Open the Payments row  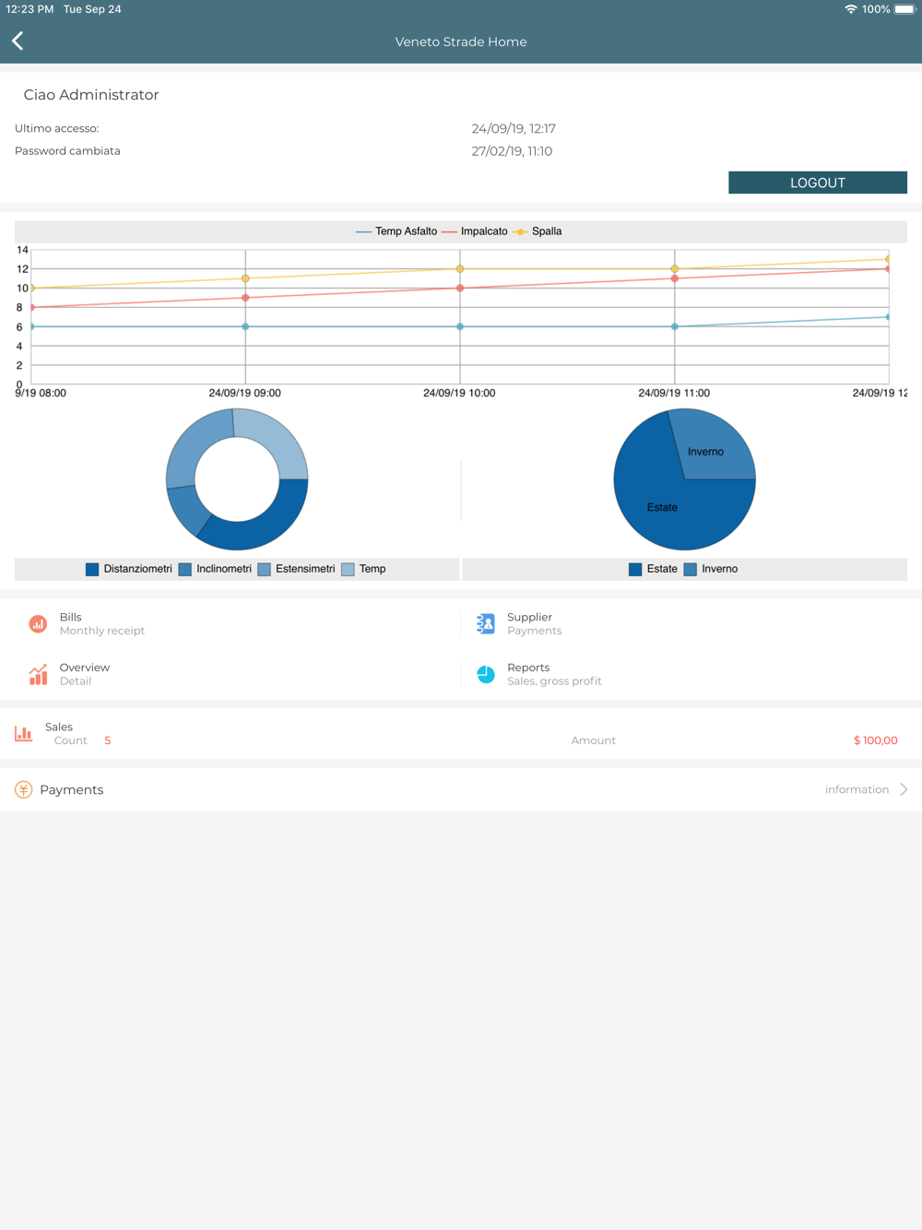point(461,789)
